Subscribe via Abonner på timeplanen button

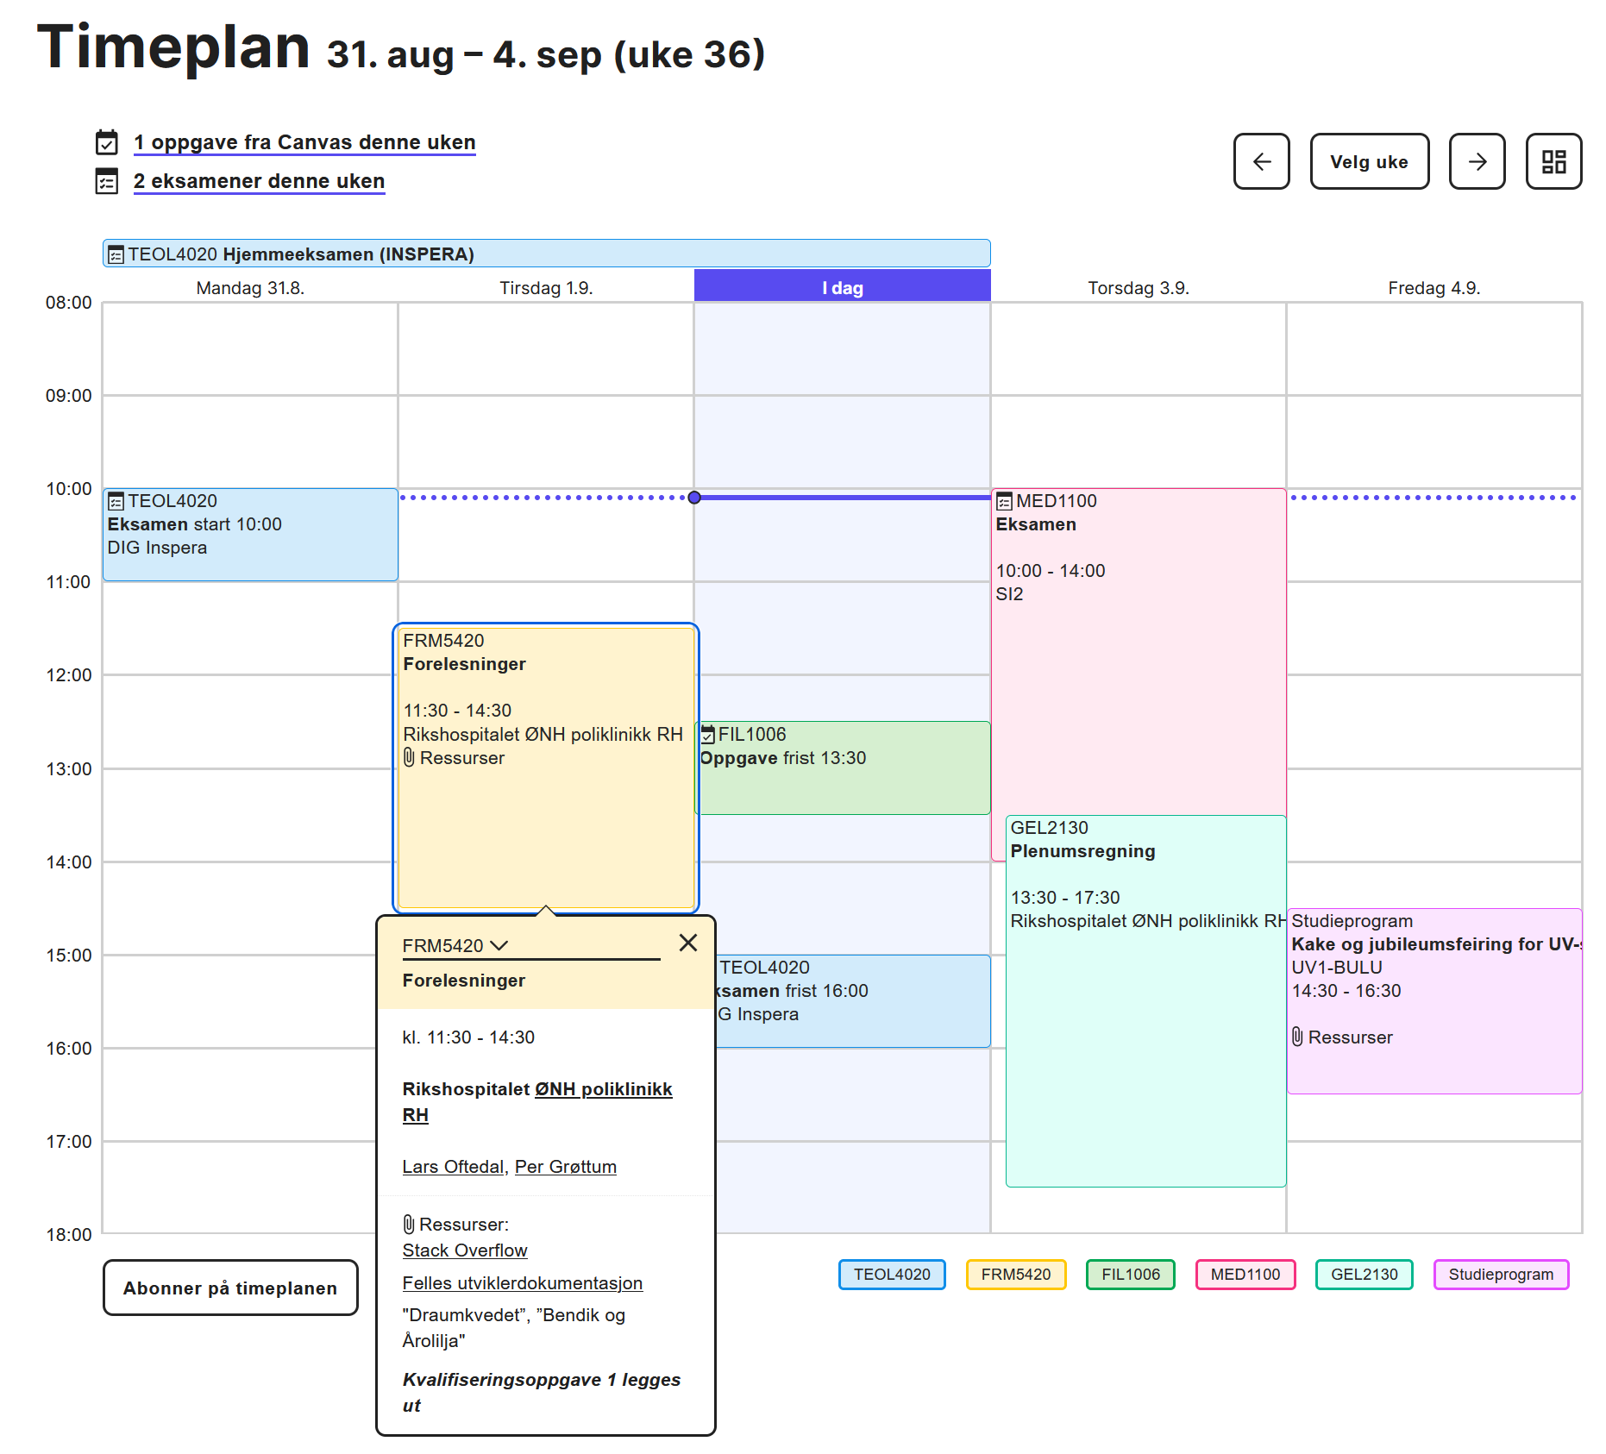click(x=230, y=1288)
